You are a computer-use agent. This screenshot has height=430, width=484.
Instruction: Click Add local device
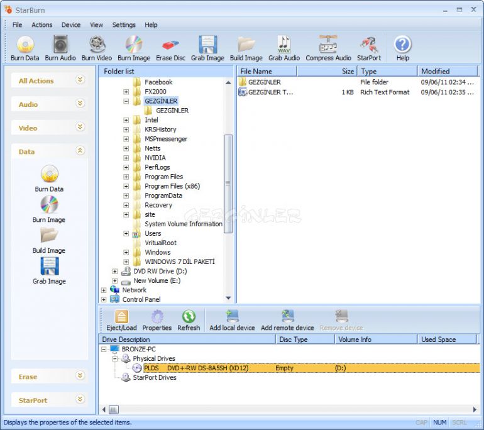232,321
